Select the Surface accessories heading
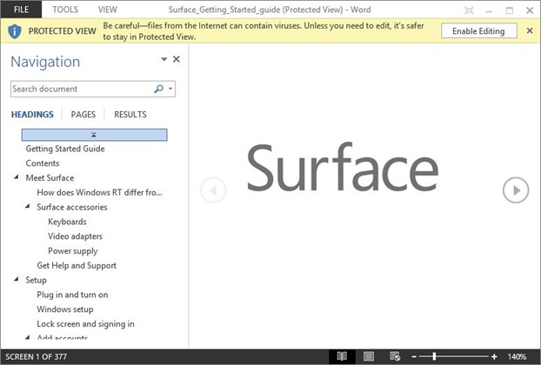 tap(72, 207)
